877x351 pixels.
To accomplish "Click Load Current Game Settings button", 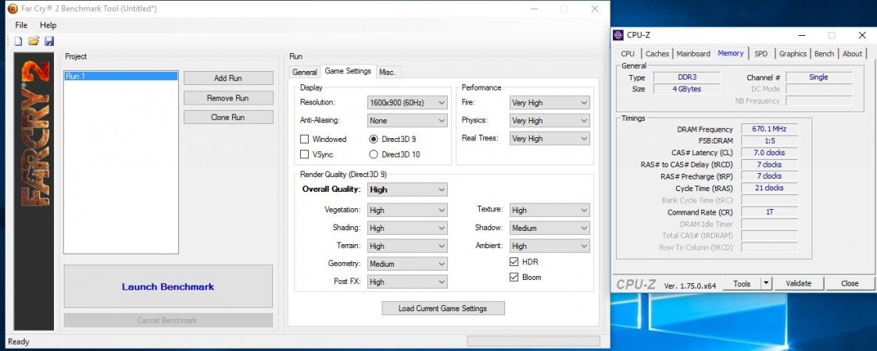I will pyautogui.click(x=443, y=308).
